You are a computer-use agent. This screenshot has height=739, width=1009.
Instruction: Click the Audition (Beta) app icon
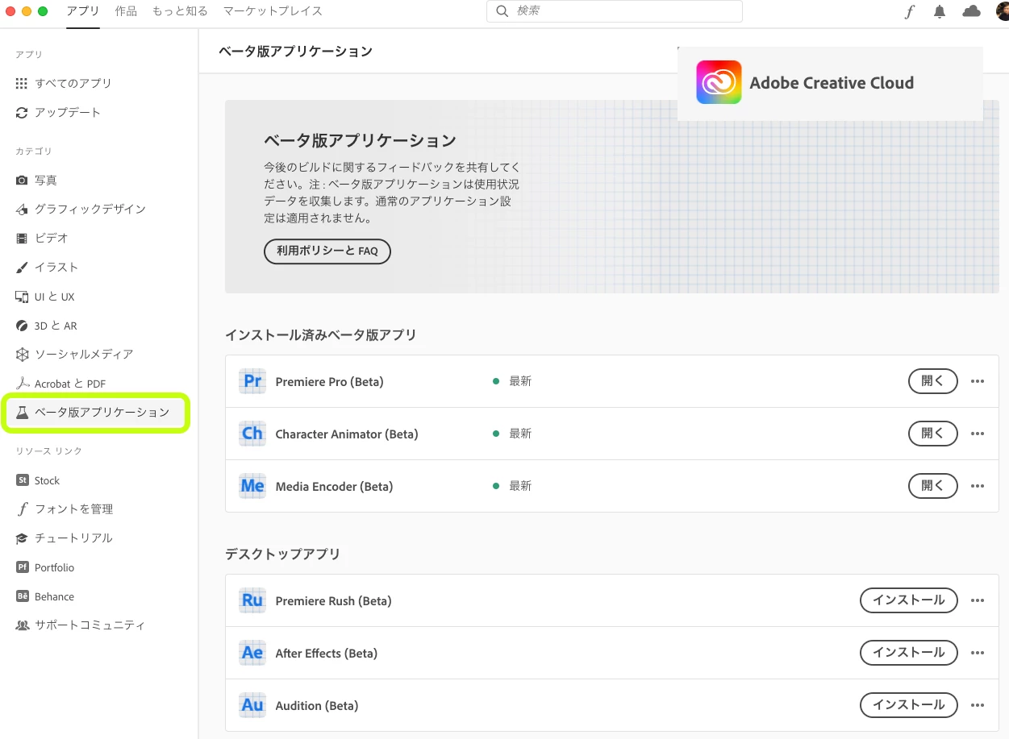252,705
